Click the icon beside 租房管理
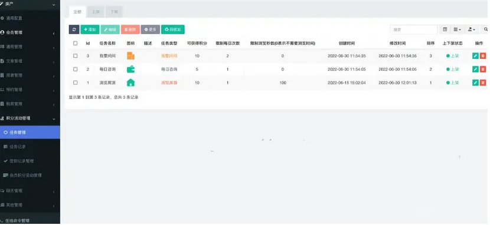Viewport: 490px width, 225px height. pyautogui.click(x=2, y=104)
